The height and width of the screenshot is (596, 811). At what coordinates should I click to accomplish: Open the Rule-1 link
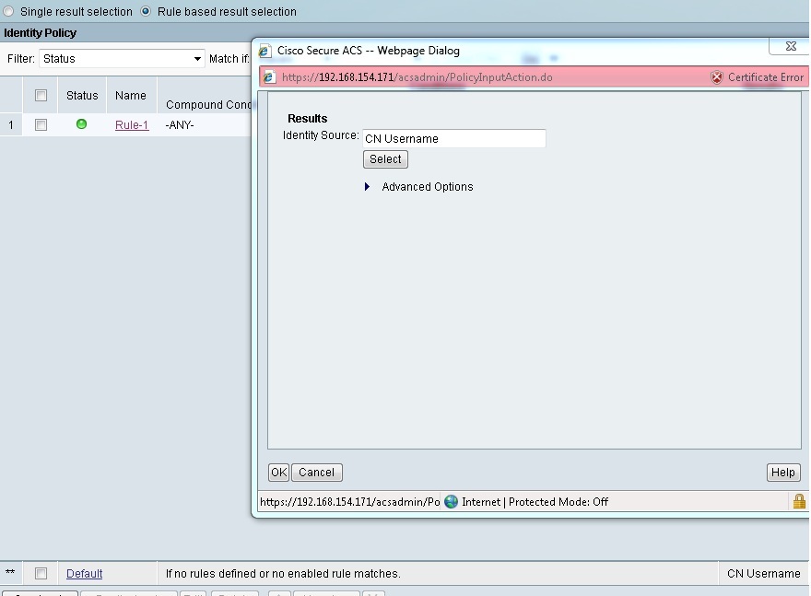[x=132, y=124]
